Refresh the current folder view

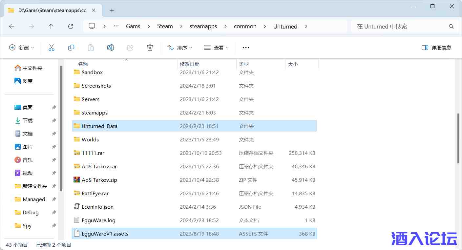(71, 27)
